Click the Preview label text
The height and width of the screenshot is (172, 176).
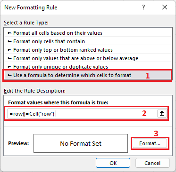coord(18,143)
